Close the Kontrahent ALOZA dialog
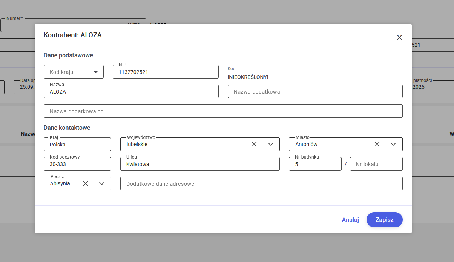This screenshot has height=262, width=454. (399, 37)
